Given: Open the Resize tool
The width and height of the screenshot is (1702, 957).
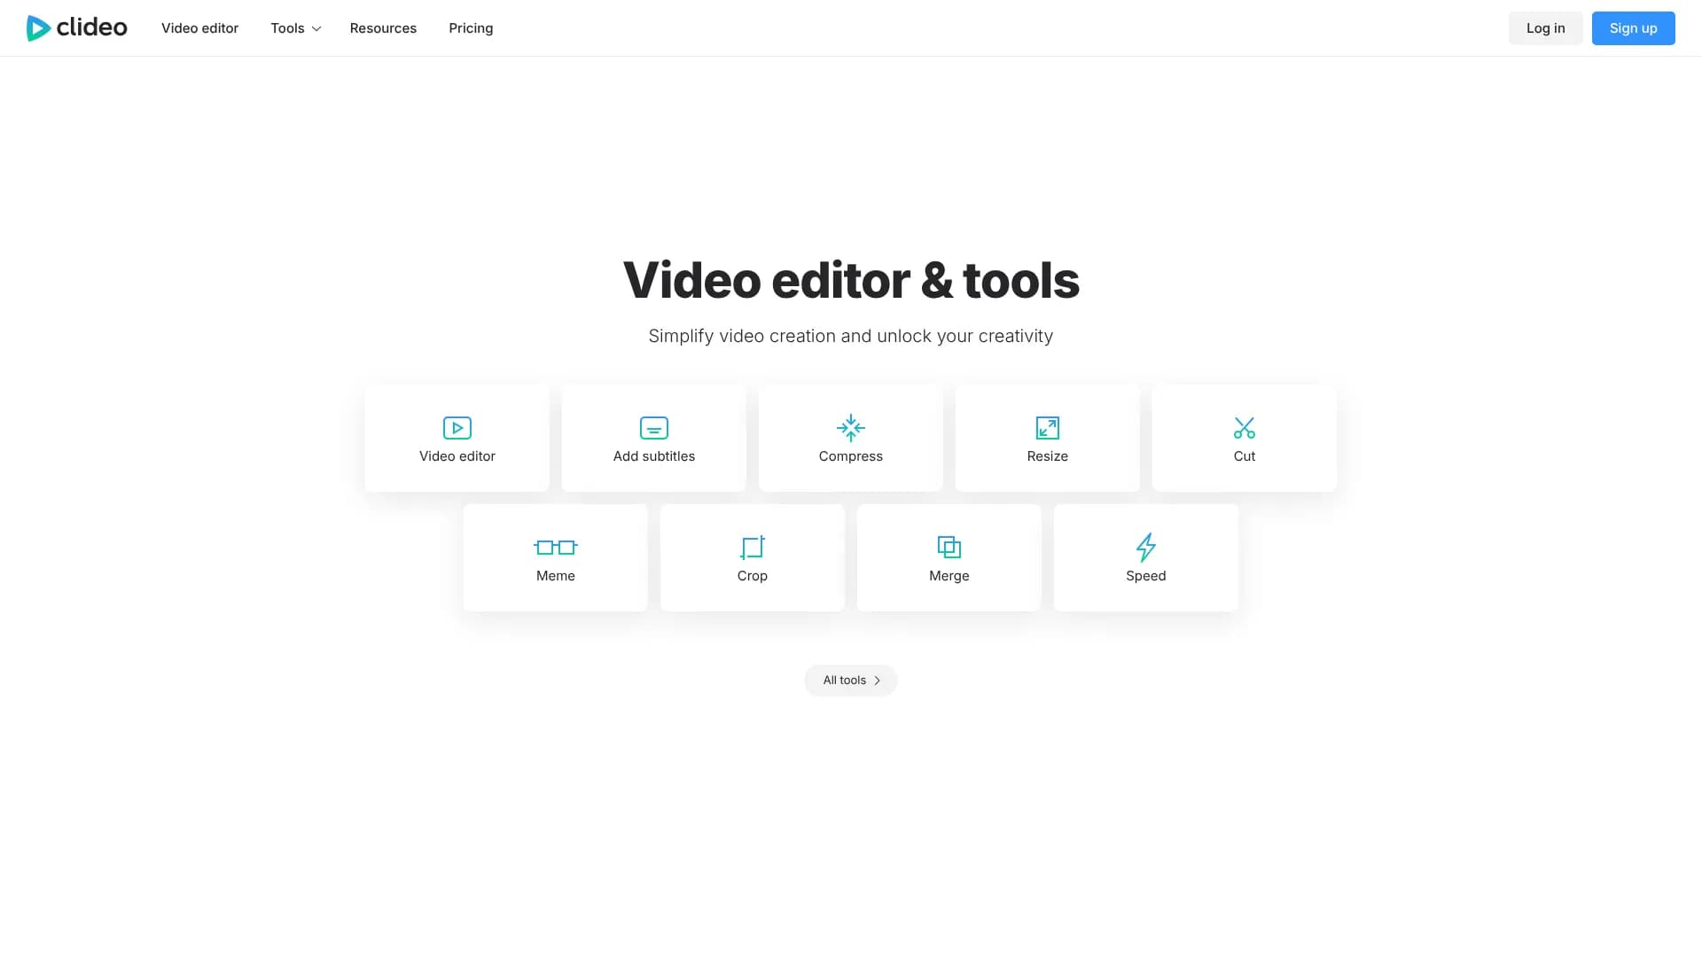Looking at the screenshot, I should pos(1047,439).
